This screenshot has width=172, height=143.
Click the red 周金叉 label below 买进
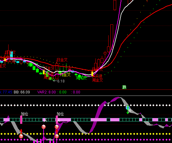[x=97, y=80]
